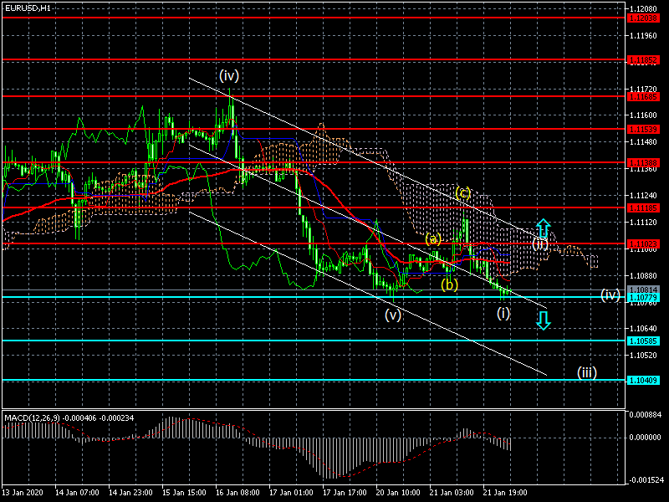
Task: Select the top (iv) wave label
Action: point(228,75)
